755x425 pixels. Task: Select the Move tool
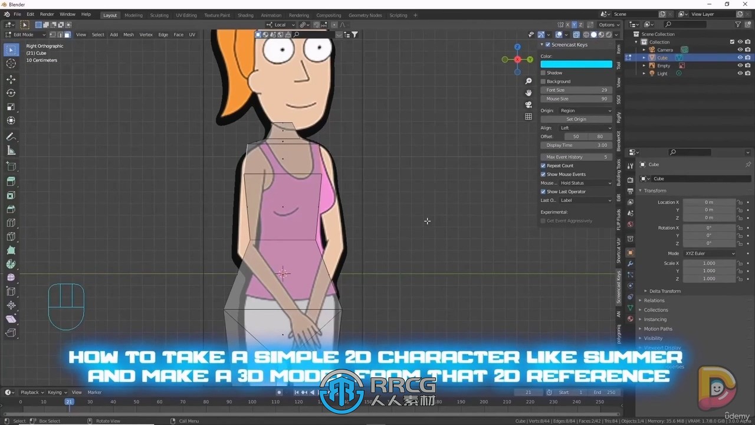(x=11, y=79)
